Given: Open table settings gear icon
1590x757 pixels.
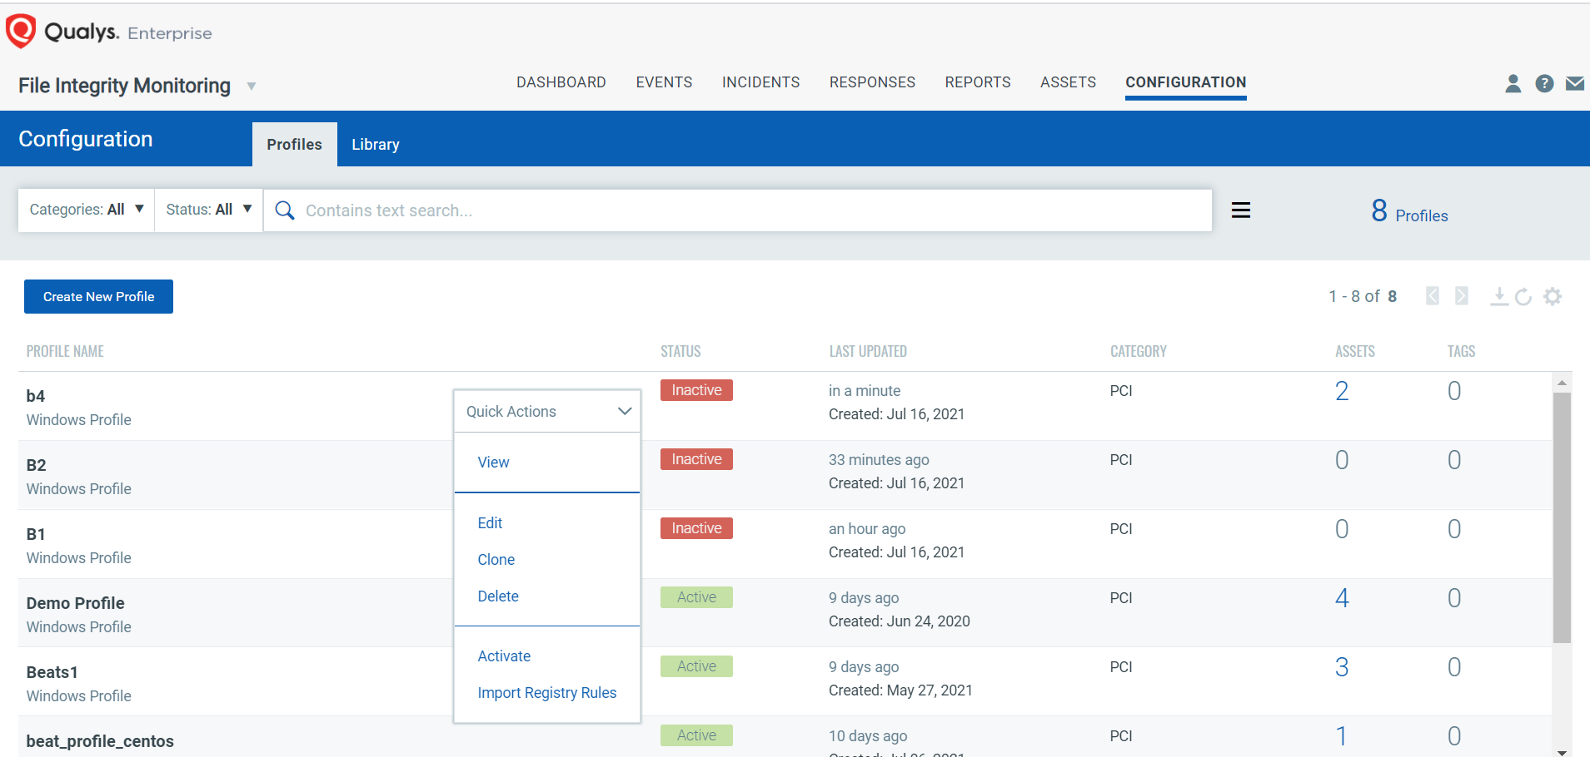Looking at the screenshot, I should pos(1552,297).
